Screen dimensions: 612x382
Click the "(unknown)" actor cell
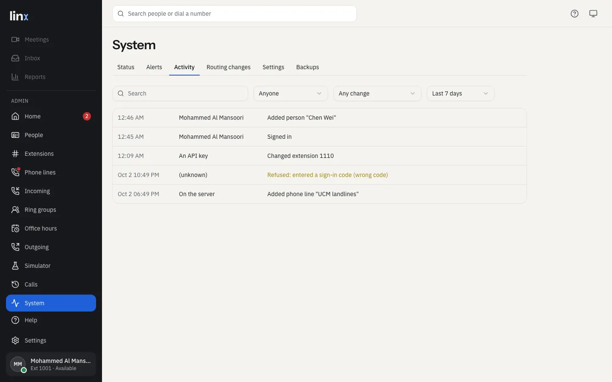(193, 175)
